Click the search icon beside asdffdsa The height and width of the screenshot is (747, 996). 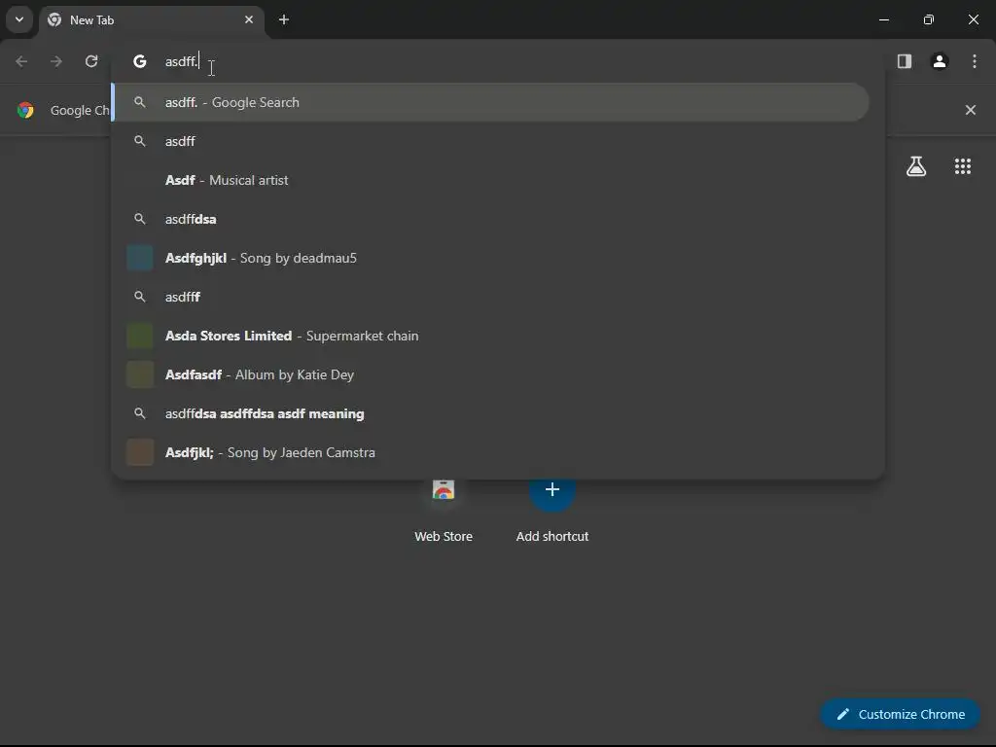coord(140,219)
